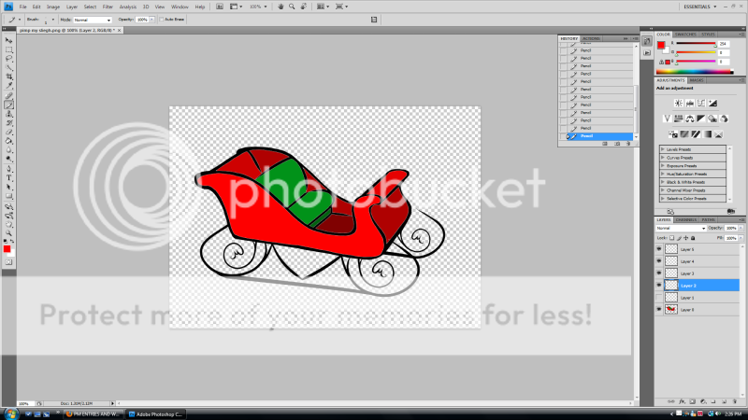Open the Filter menu
Viewport: 748px width, 420px height.
click(108, 7)
